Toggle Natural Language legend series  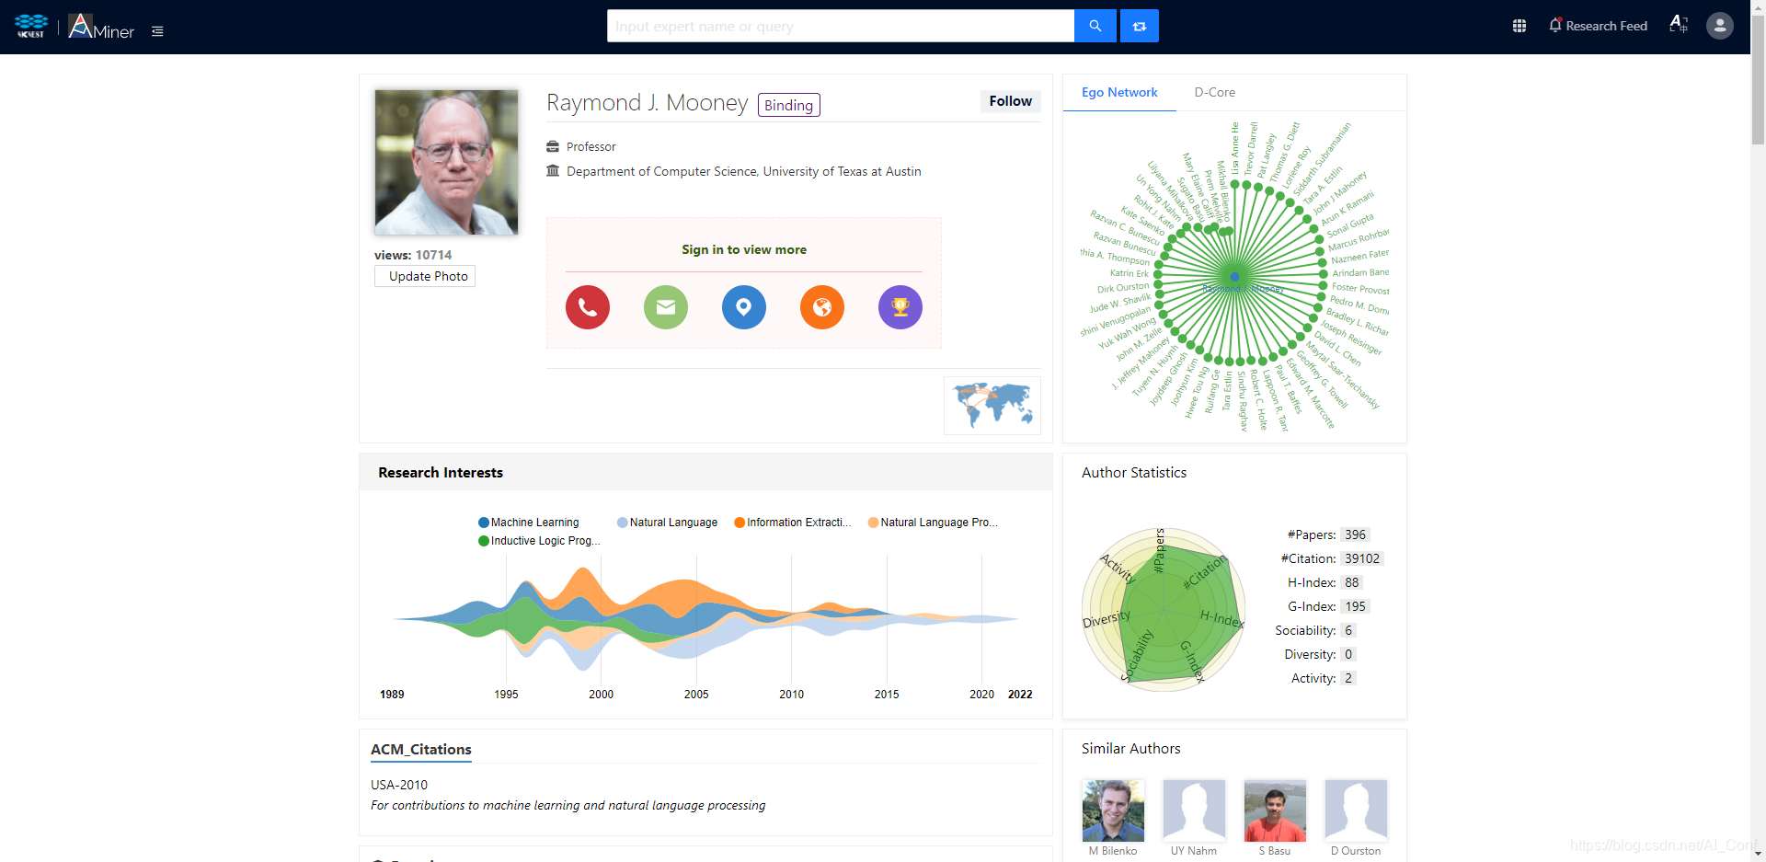667,523
